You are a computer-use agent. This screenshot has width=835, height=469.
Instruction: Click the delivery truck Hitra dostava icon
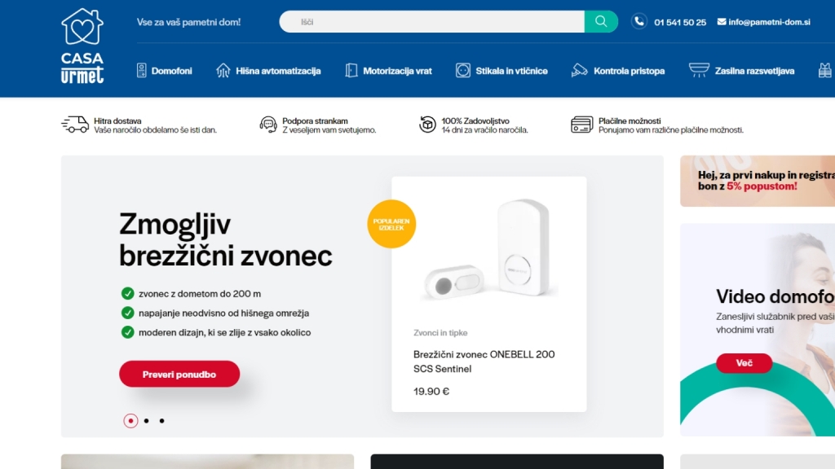[75, 125]
